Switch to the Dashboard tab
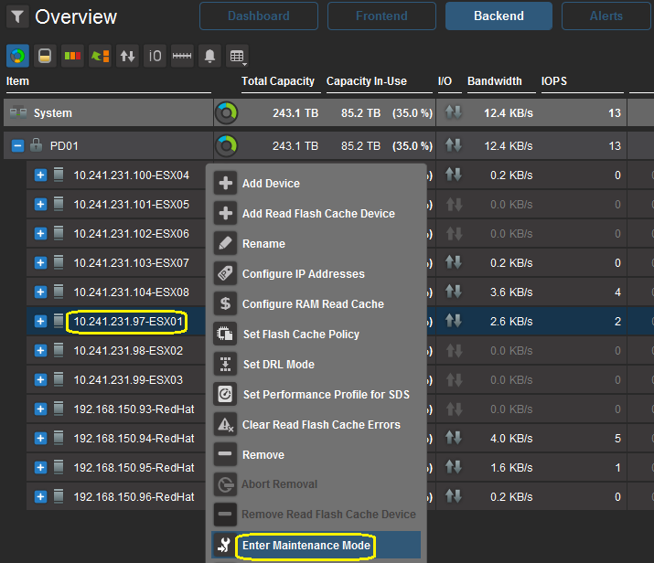Viewport: 654px width, 563px height. pos(258,16)
